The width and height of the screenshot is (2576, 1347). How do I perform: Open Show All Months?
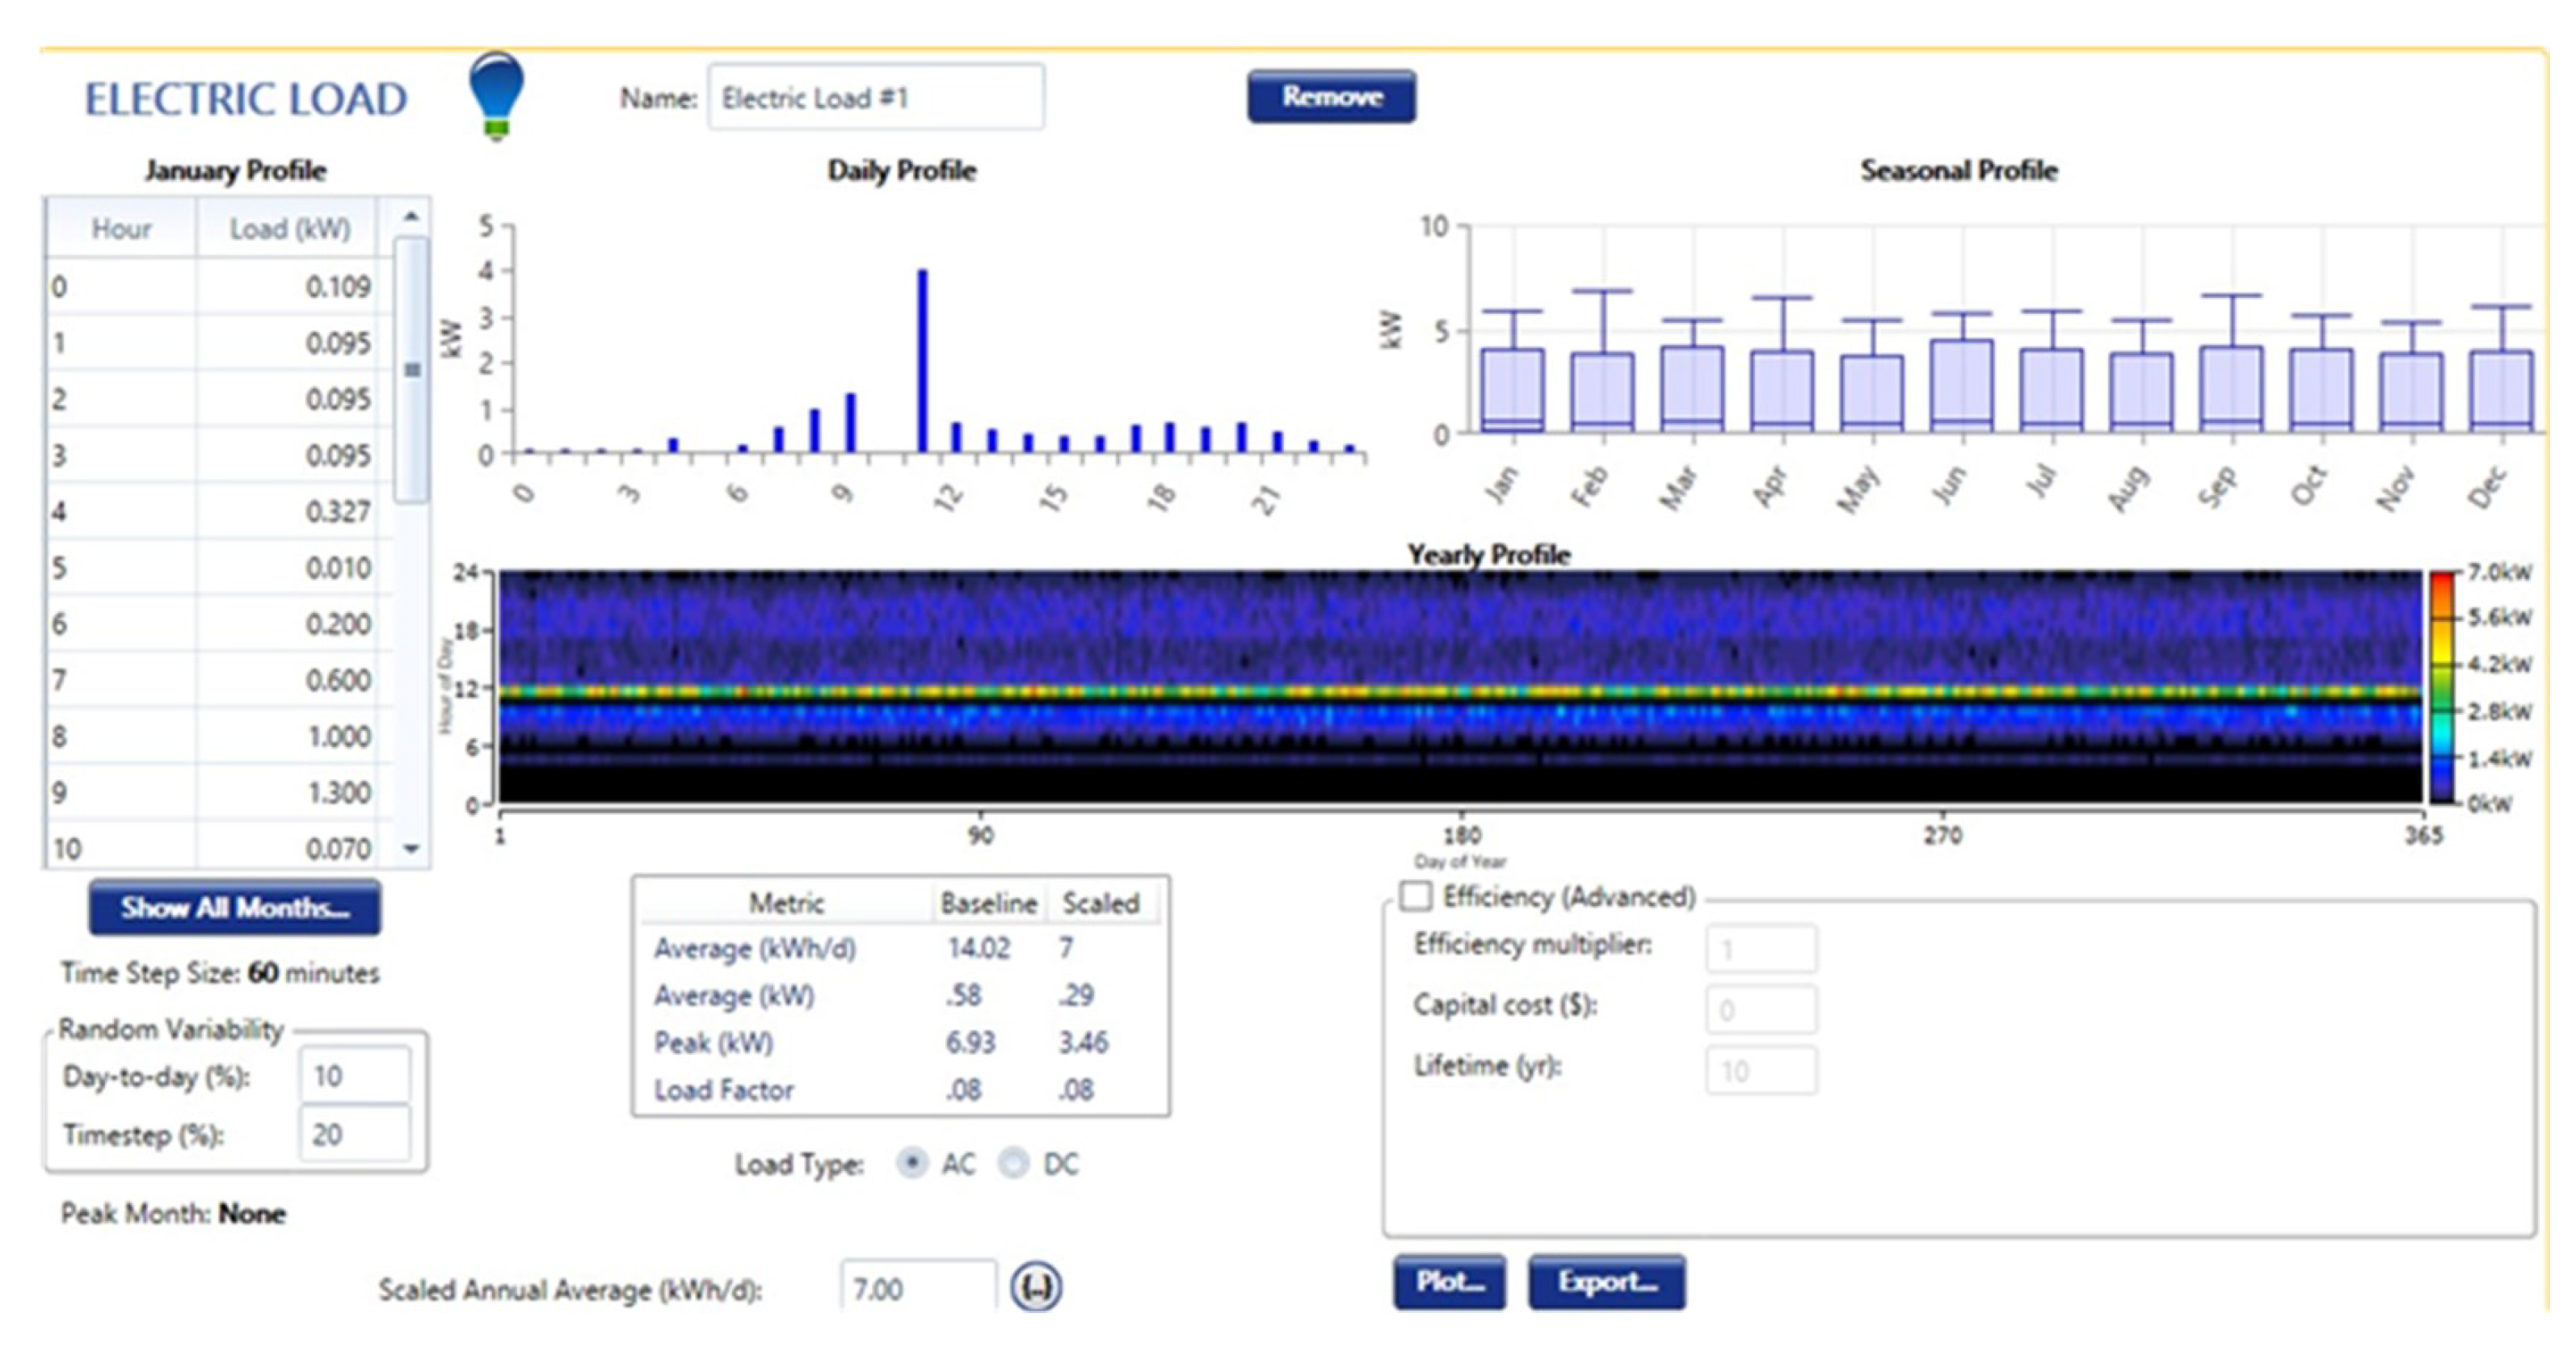coord(235,908)
